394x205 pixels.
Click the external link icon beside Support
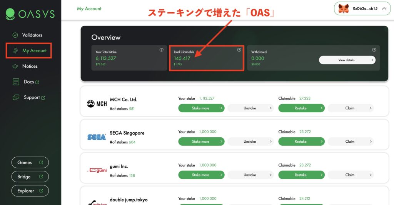pos(43,98)
